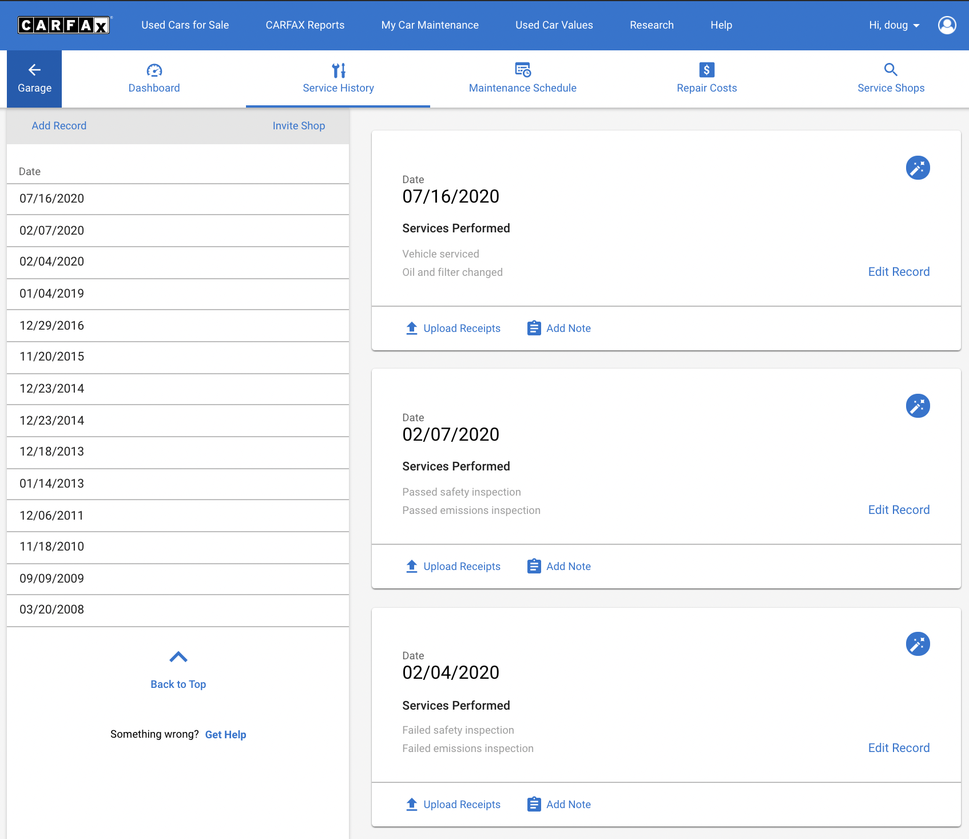Select 11/18/2010 in the date list
The width and height of the screenshot is (969, 839).
coord(178,548)
